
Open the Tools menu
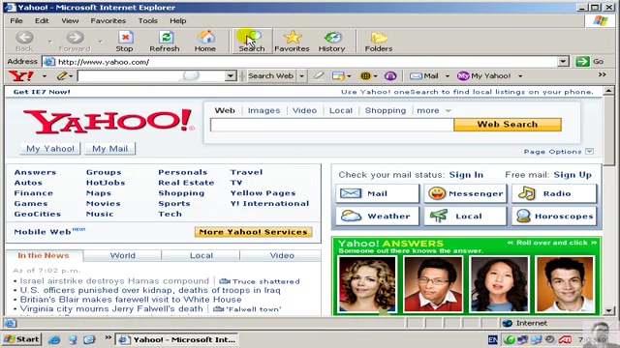click(x=148, y=21)
